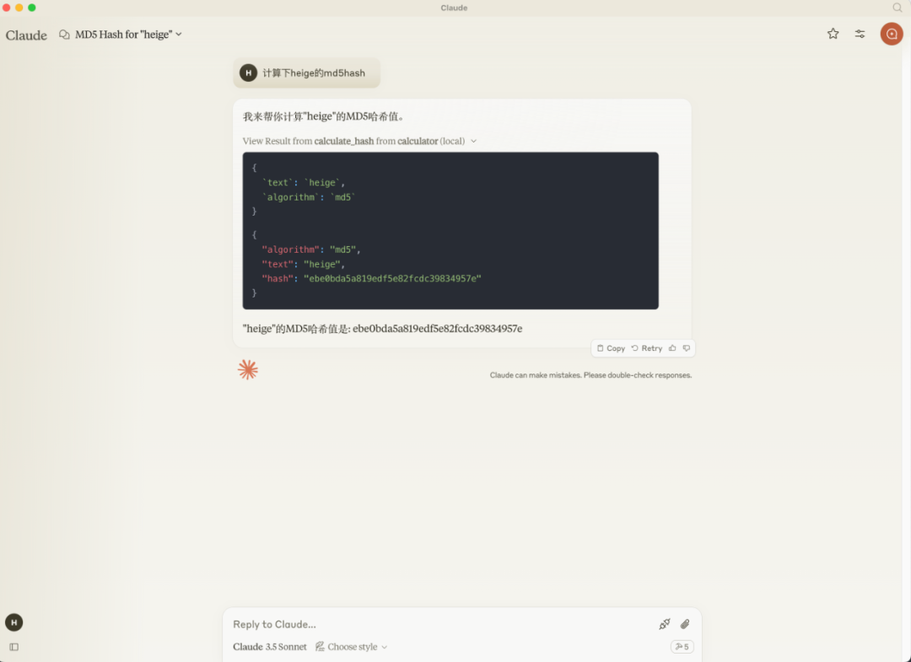Go to Claude home logo
The image size is (911, 662).
26,35
